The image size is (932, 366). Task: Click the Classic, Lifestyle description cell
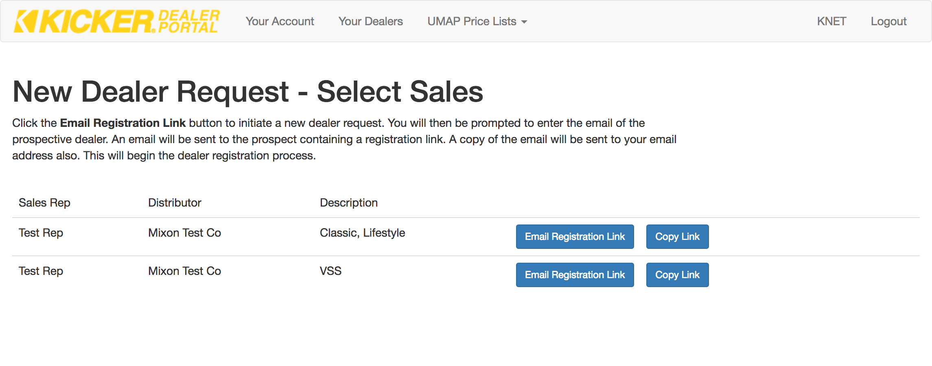362,233
